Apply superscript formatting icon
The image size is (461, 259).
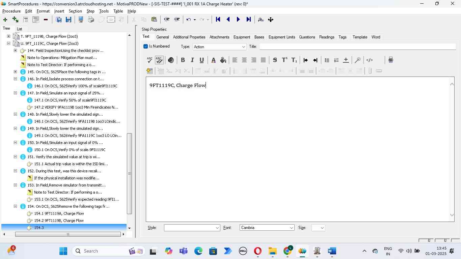pos(284,60)
